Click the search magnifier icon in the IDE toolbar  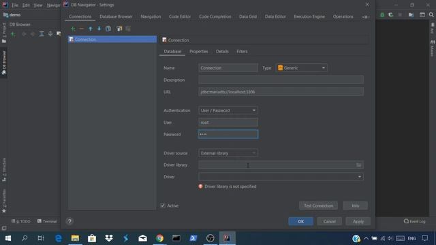431,15
